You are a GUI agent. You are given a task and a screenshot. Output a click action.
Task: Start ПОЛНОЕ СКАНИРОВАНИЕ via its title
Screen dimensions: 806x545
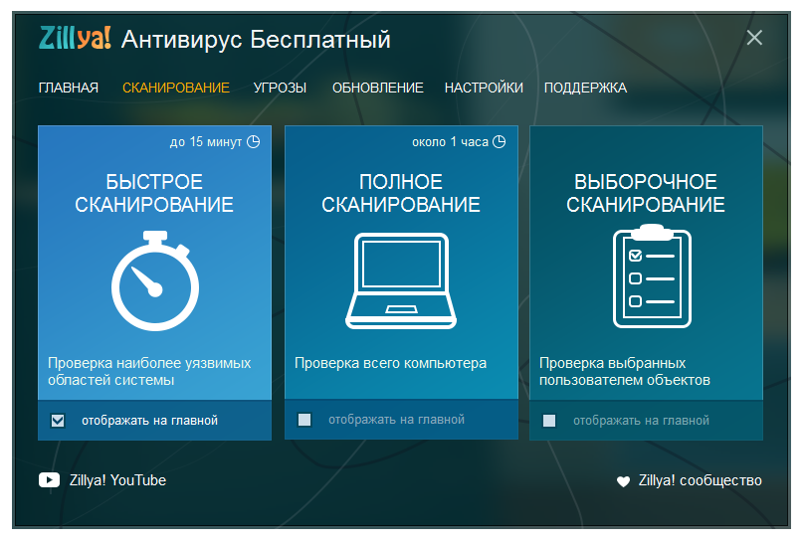pyautogui.click(x=401, y=193)
